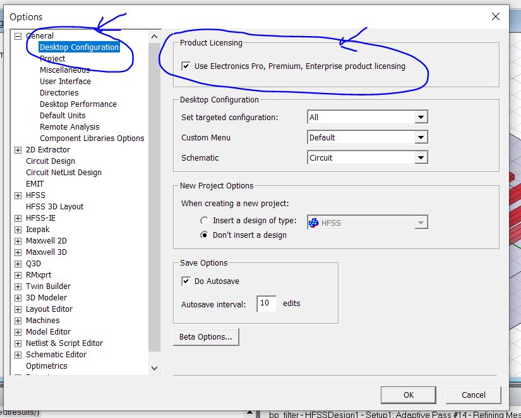Image resolution: width=521 pixels, height=418 pixels.
Task: Click the tree scrollbar up arrow
Action: tap(155, 37)
